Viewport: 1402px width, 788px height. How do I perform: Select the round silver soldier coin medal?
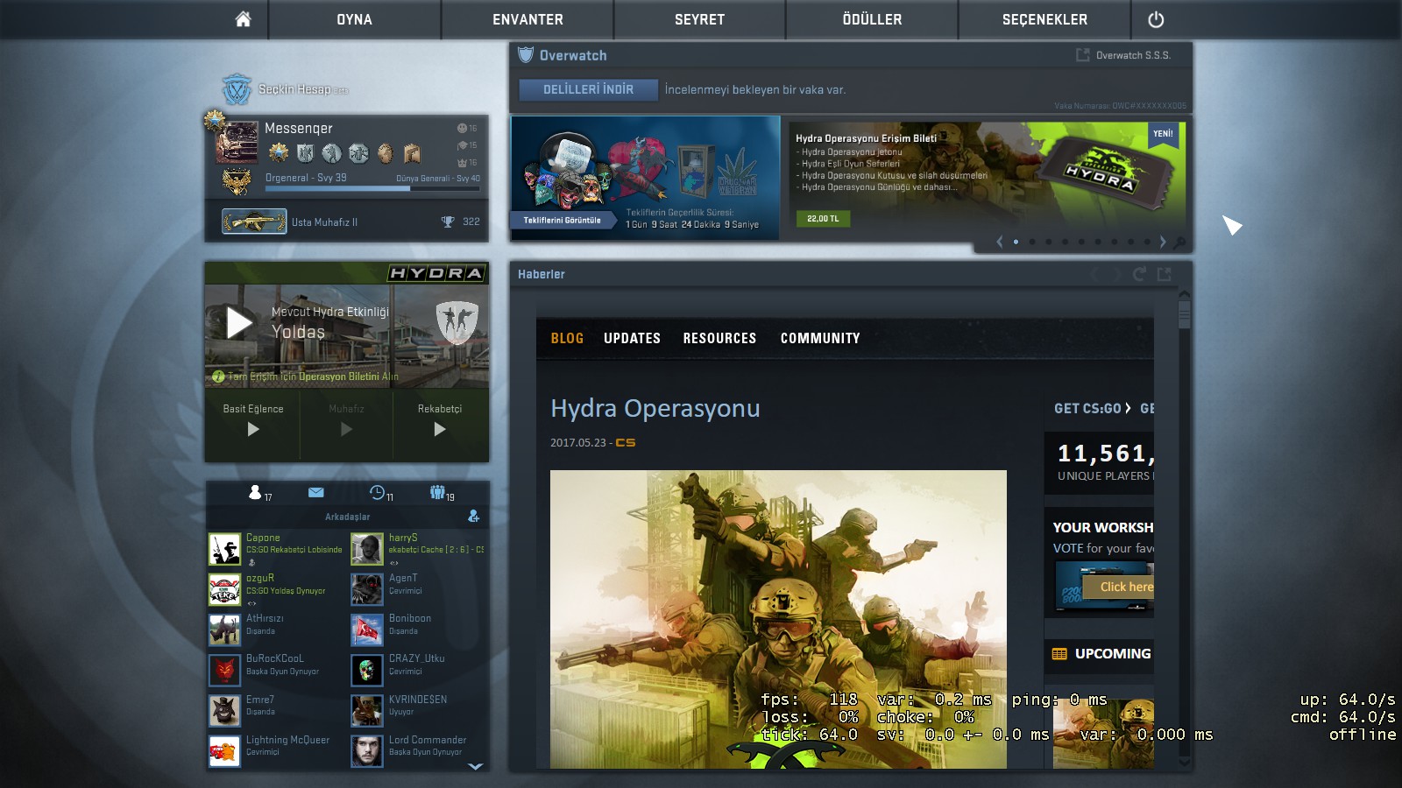point(331,153)
